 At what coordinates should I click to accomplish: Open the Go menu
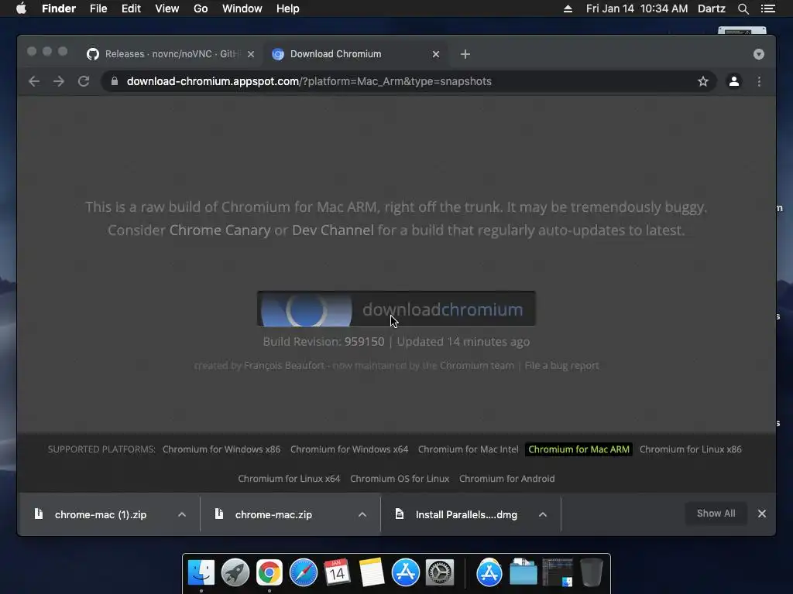coord(201,9)
